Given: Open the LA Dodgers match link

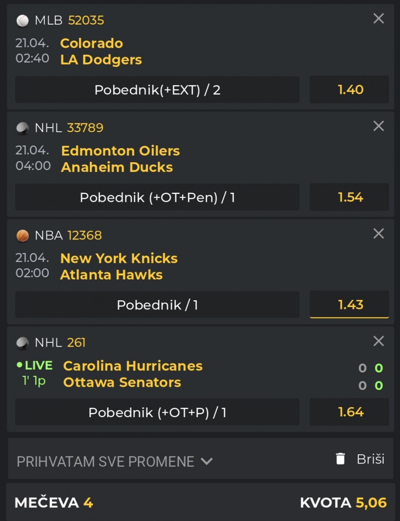Looking at the screenshot, I should pyautogui.click(x=101, y=60).
